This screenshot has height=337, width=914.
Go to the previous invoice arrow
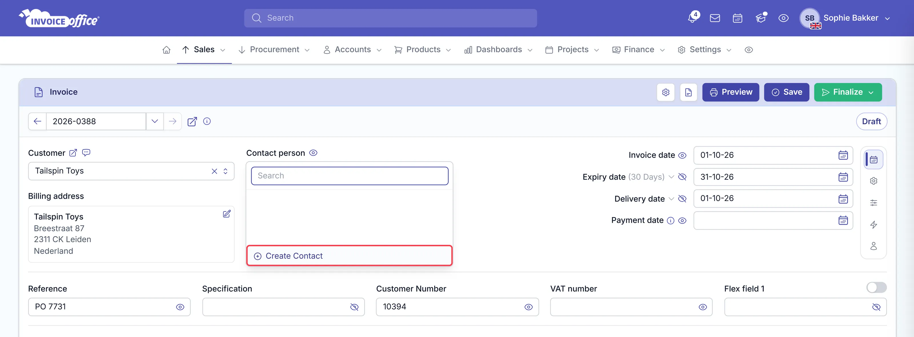(x=37, y=121)
